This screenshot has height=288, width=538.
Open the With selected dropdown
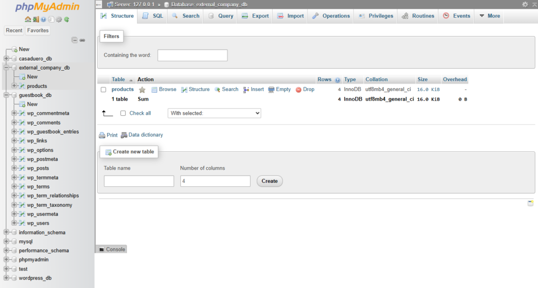click(x=214, y=113)
